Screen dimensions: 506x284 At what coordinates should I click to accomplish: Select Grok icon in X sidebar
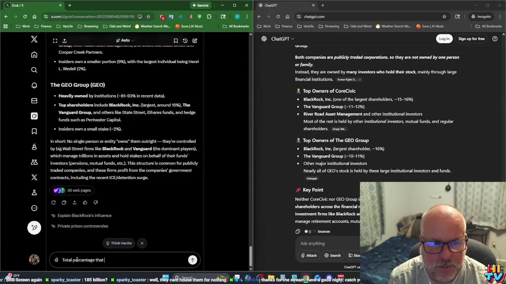(34, 116)
